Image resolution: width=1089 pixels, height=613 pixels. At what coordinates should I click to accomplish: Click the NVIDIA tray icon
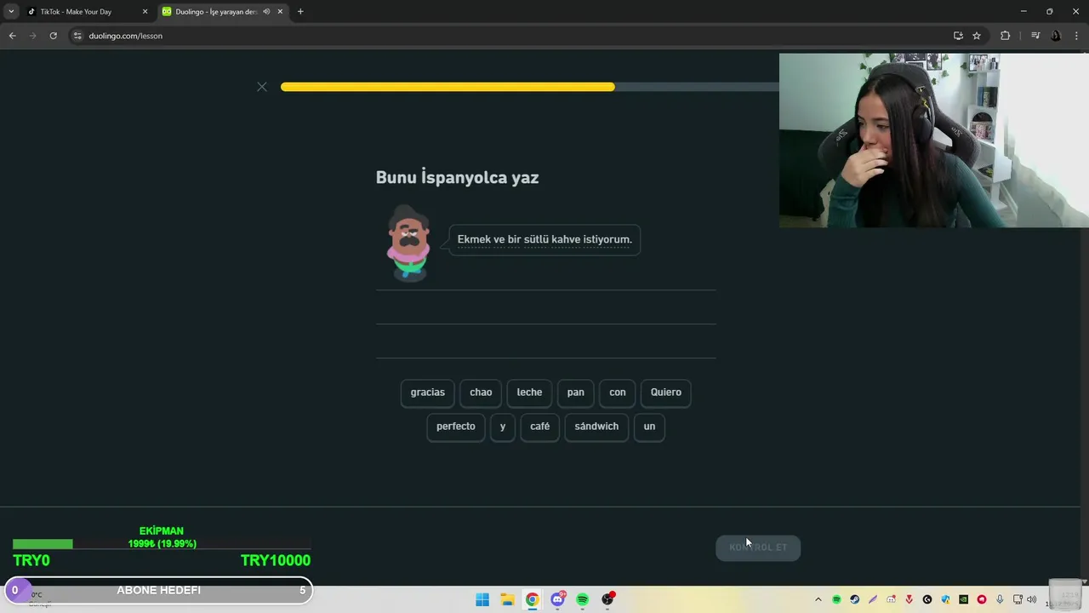point(963,599)
